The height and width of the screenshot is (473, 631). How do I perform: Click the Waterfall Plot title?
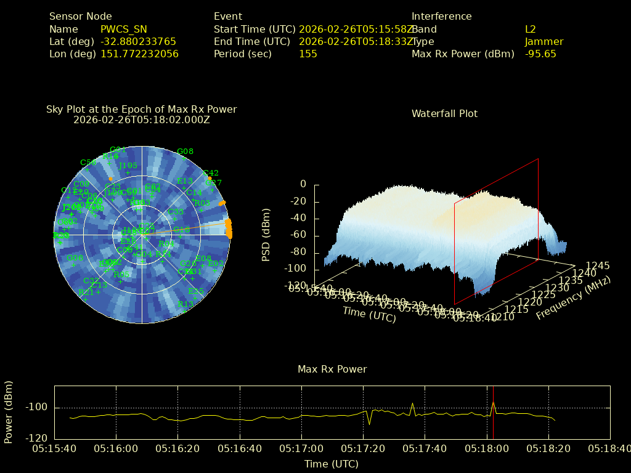[x=444, y=113]
